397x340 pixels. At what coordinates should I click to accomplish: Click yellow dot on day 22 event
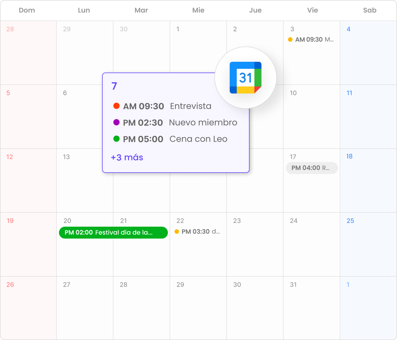[177, 232]
